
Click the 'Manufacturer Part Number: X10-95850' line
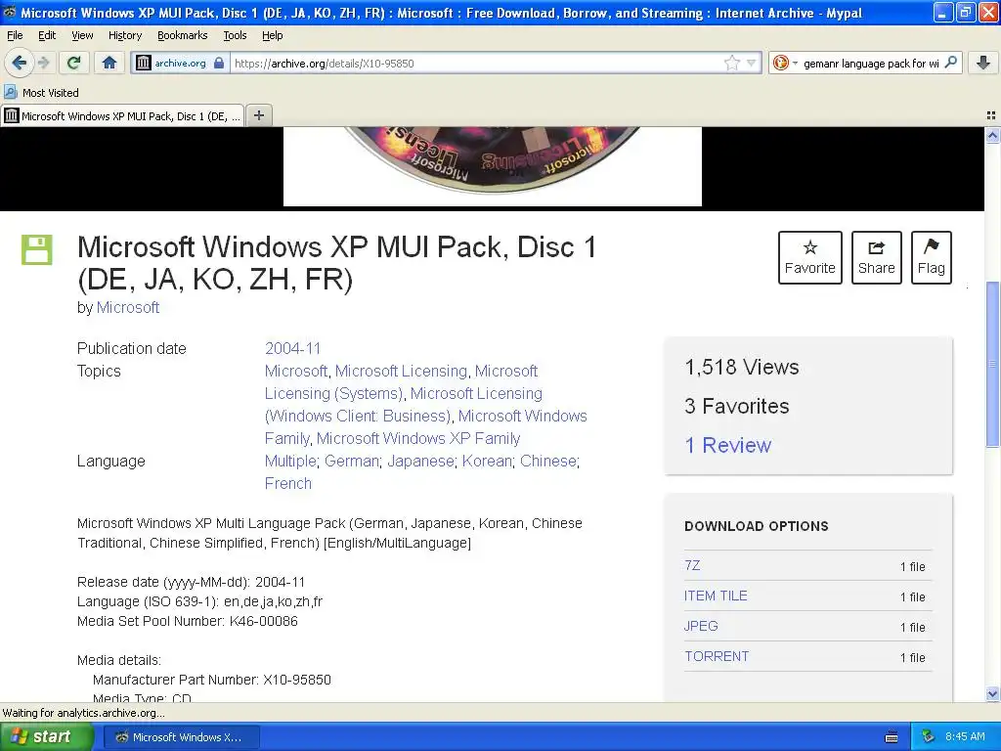click(x=212, y=680)
